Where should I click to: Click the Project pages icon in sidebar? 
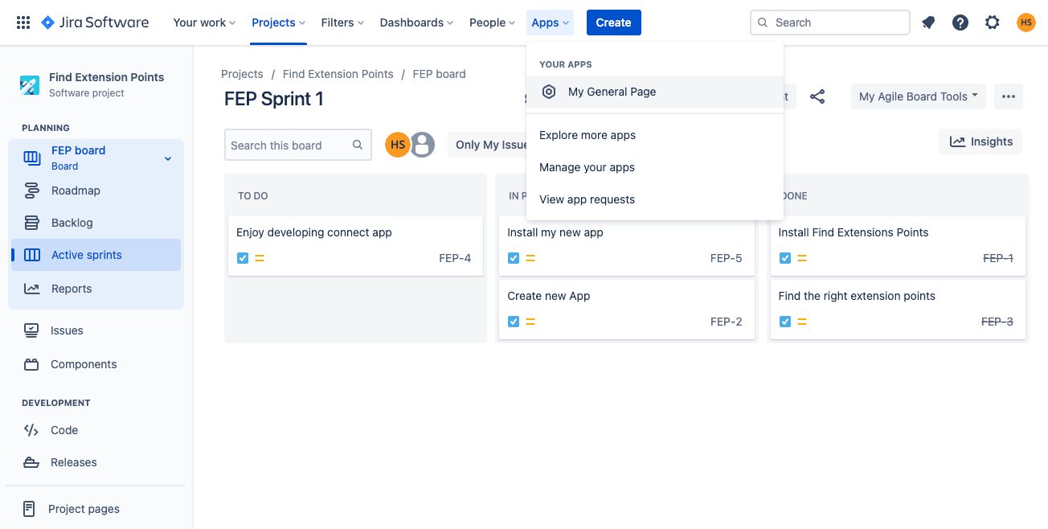pyautogui.click(x=29, y=509)
